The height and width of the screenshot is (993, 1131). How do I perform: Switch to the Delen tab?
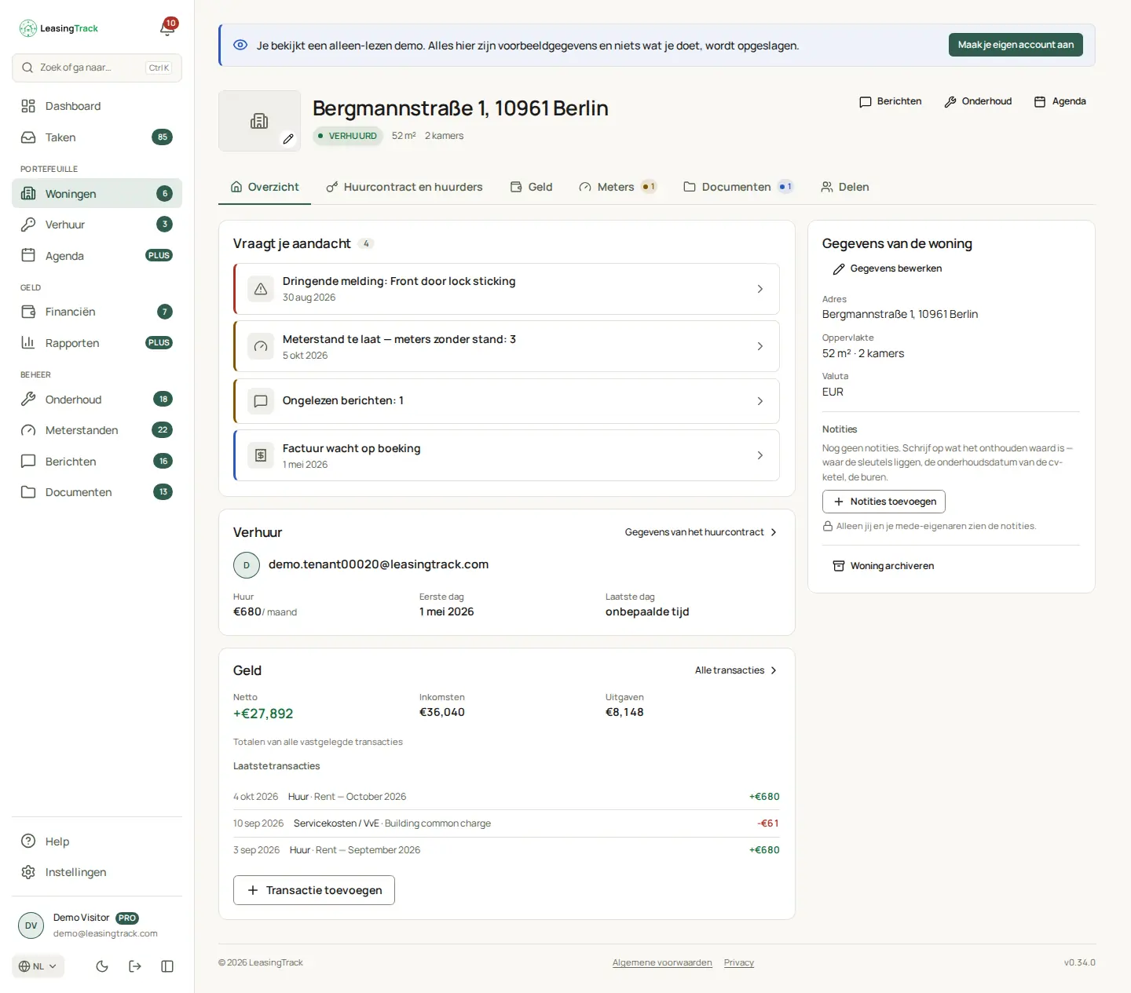[x=845, y=187]
